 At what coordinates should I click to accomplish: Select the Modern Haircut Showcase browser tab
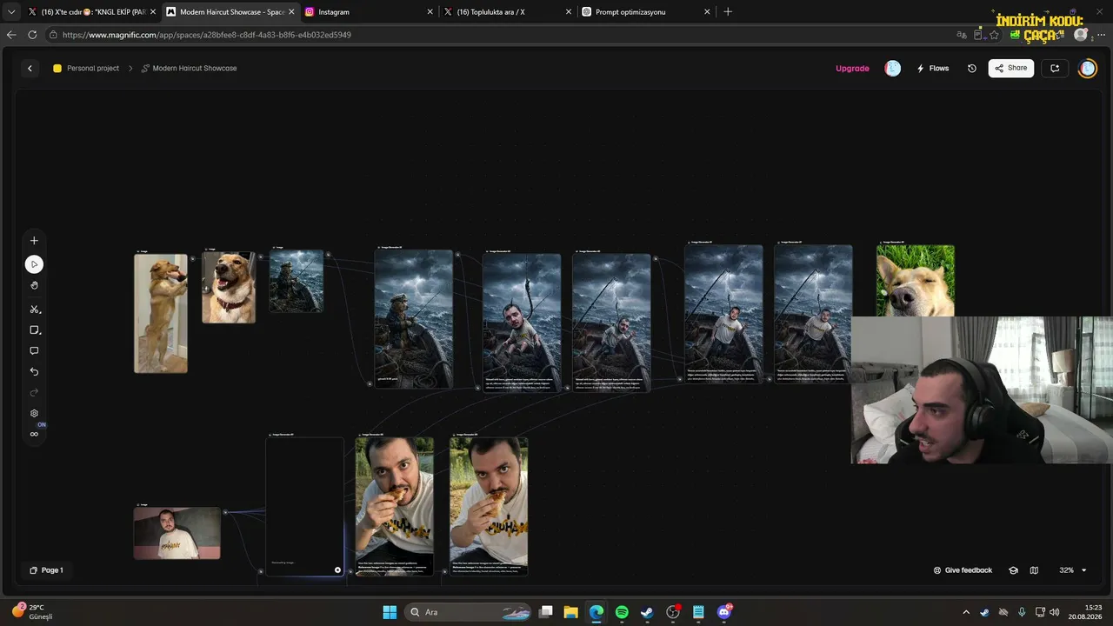click(x=230, y=12)
